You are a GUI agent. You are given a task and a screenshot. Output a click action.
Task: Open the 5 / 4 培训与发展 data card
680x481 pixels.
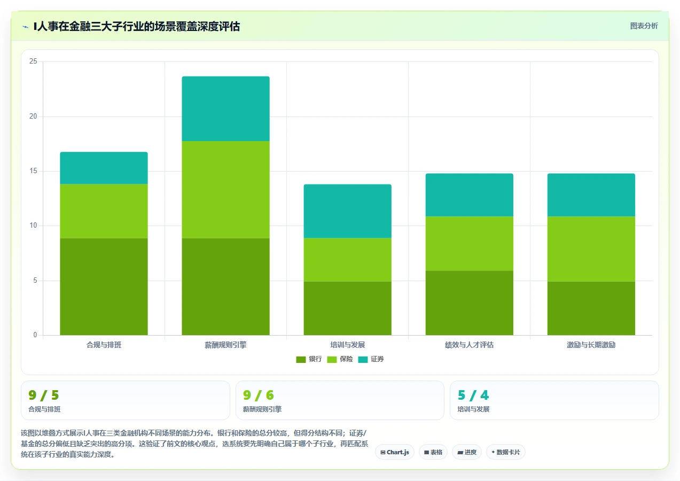[554, 400]
